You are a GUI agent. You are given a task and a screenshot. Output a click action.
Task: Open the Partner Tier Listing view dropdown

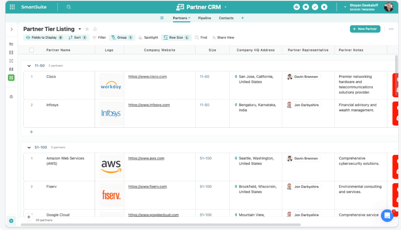click(80, 29)
